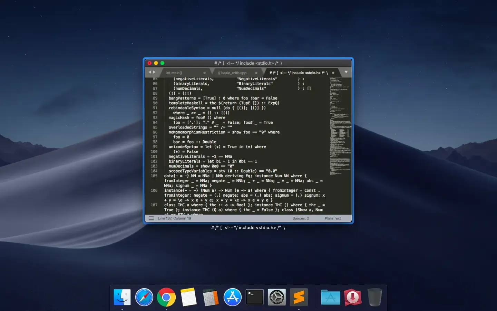Open the tab overflow triangle menu
This screenshot has height=311, width=497.
pyautogui.click(x=346, y=72)
